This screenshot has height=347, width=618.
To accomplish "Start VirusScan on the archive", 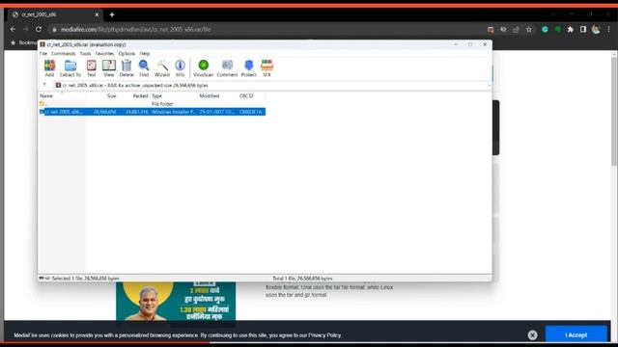I will pyautogui.click(x=204, y=68).
